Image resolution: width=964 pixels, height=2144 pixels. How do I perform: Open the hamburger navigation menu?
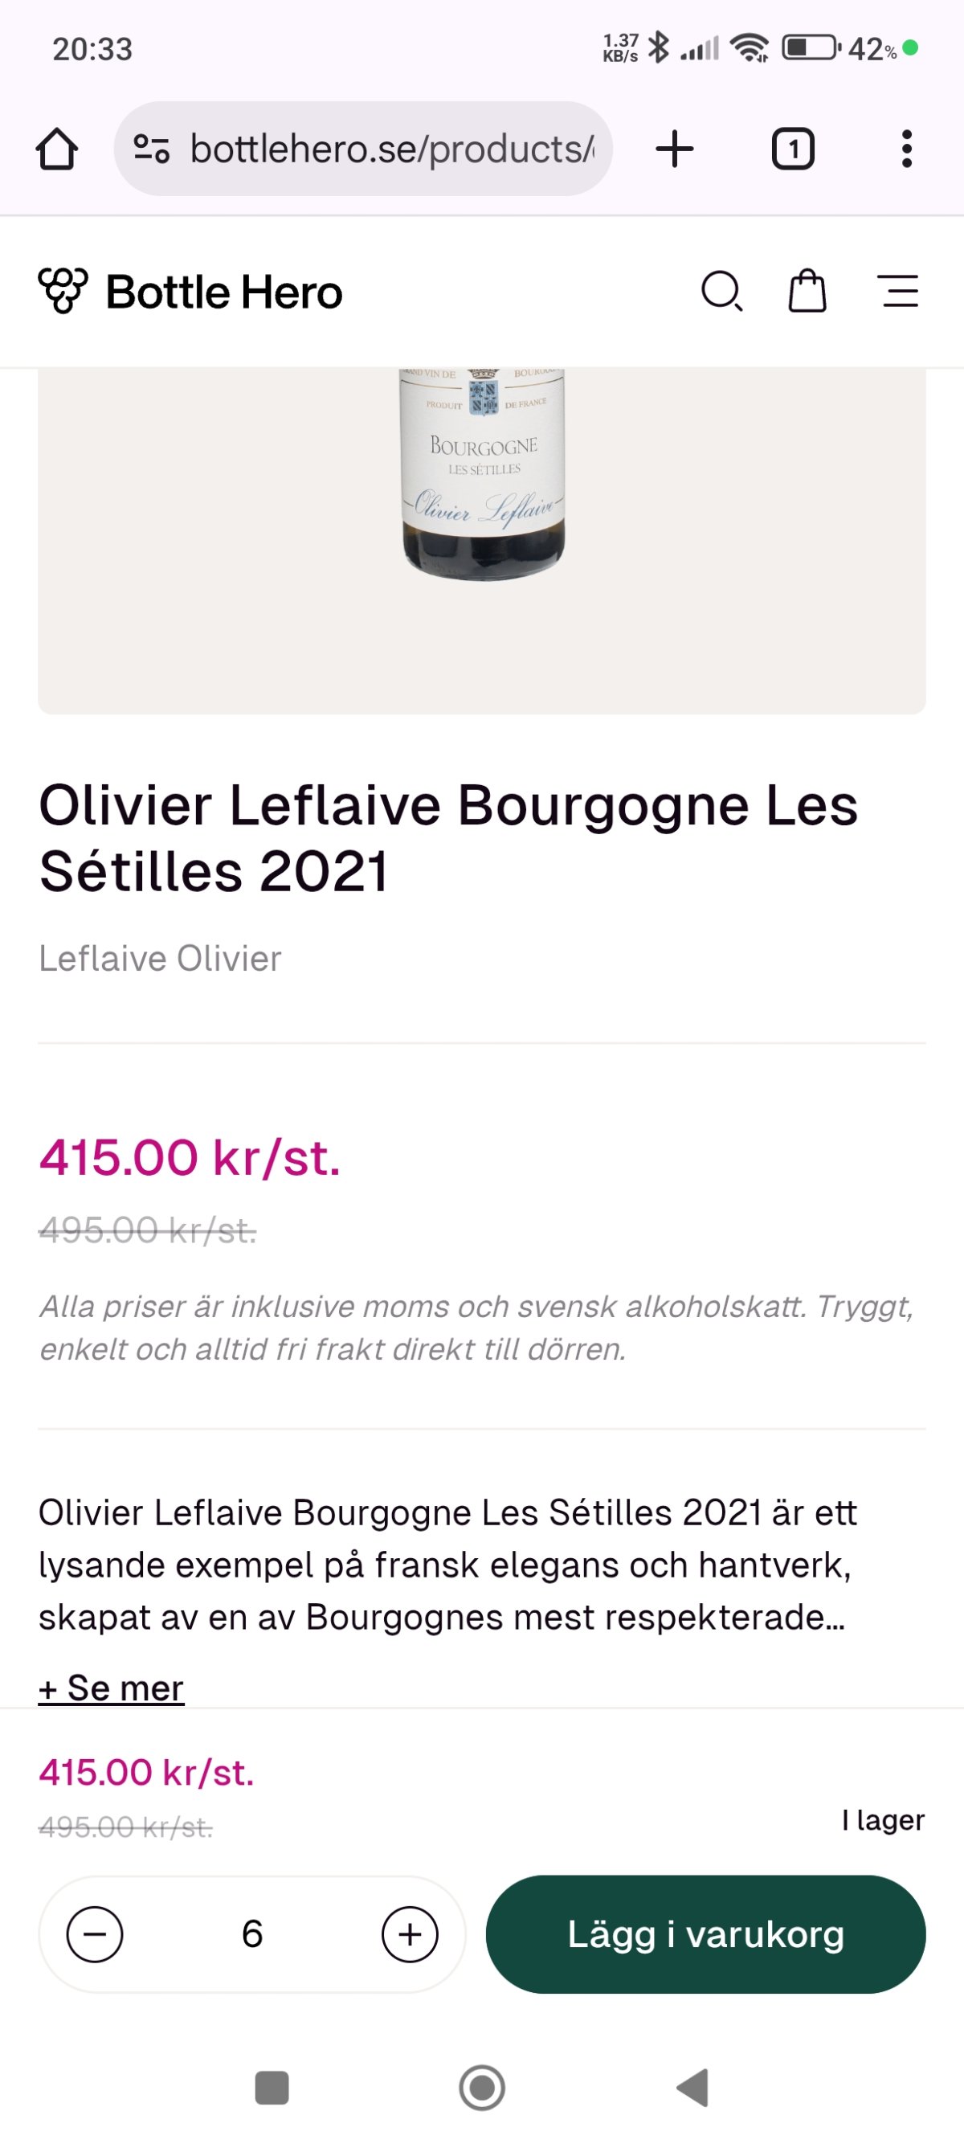(899, 293)
